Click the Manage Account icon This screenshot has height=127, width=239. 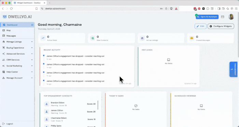pyautogui.click(x=4, y=78)
